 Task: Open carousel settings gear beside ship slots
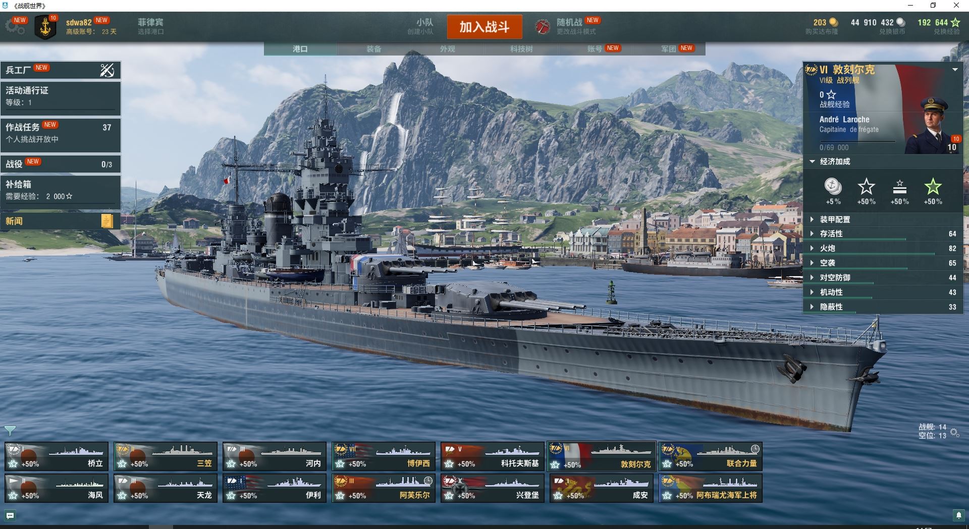point(954,433)
